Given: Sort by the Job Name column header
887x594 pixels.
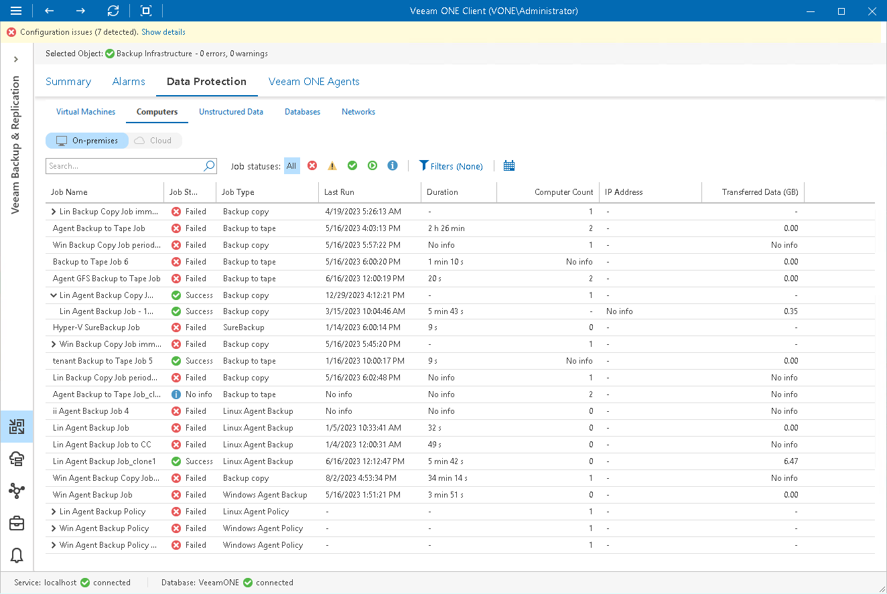Looking at the screenshot, I should (105, 192).
